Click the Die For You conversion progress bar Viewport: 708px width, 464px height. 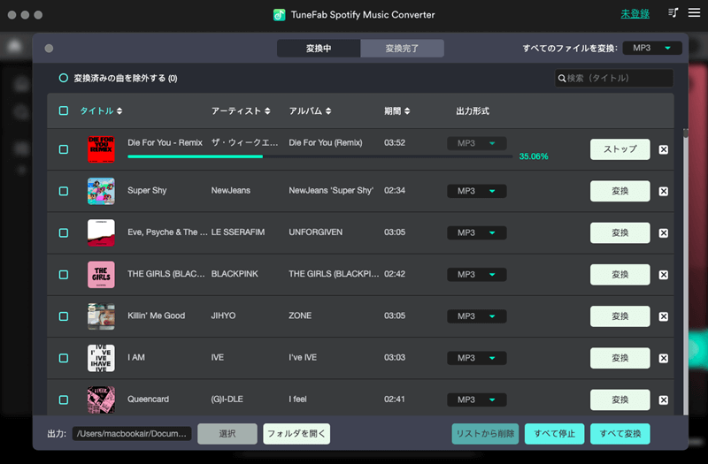(x=319, y=156)
